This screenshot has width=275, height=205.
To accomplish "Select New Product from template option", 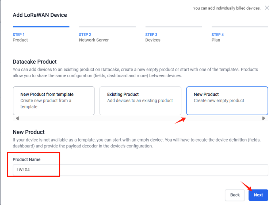I will click(x=54, y=101).
